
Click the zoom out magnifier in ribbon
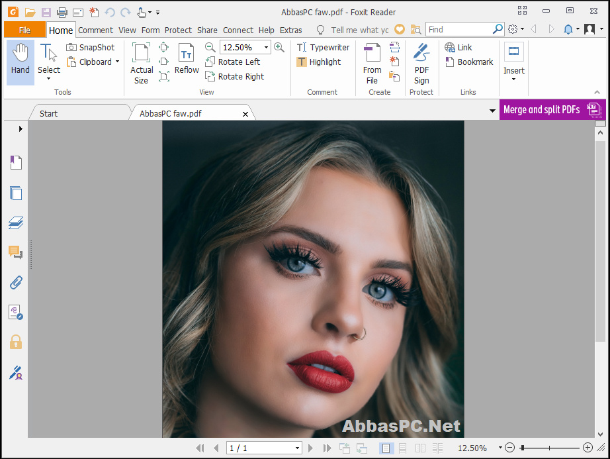(210, 48)
